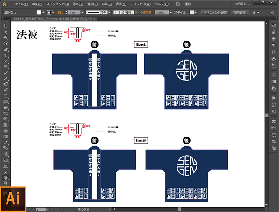Click the white fill color swatch
Viewport: 279px width, 212px height.
(x=39, y=13)
